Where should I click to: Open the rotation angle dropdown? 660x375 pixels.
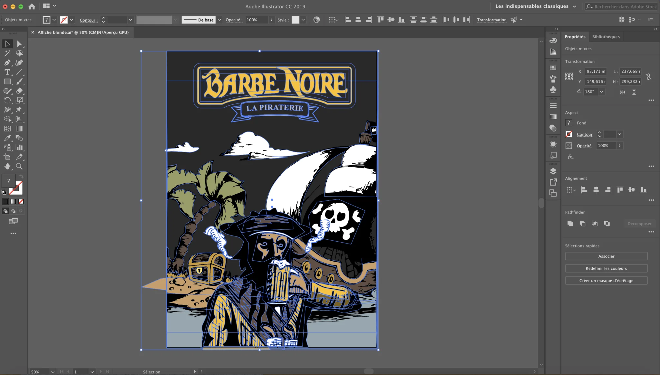click(601, 92)
